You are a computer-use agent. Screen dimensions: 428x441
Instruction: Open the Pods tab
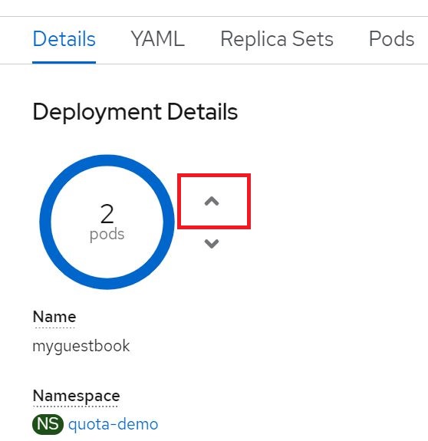pyautogui.click(x=391, y=39)
